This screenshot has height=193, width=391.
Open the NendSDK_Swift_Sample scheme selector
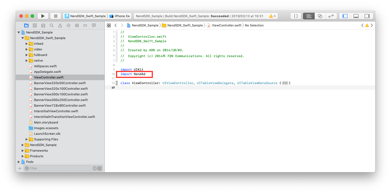click(85, 16)
